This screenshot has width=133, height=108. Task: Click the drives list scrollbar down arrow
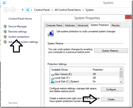(121, 82)
